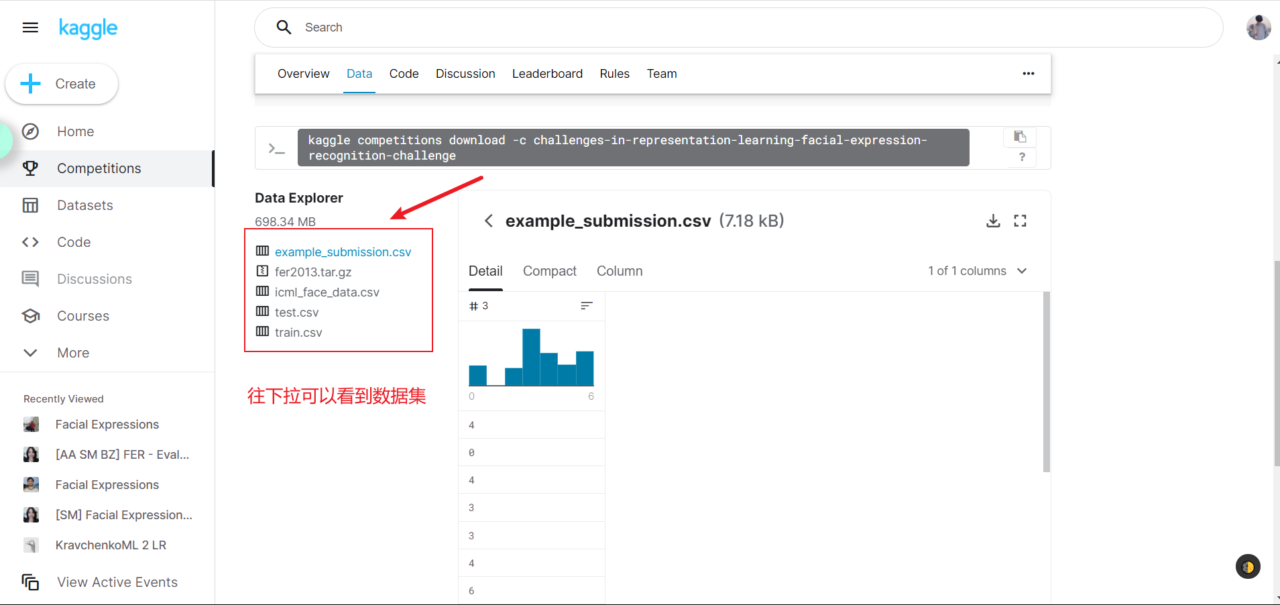Open the three-dot more options menu
Viewport: 1280px width, 605px height.
click(x=1029, y=74)
